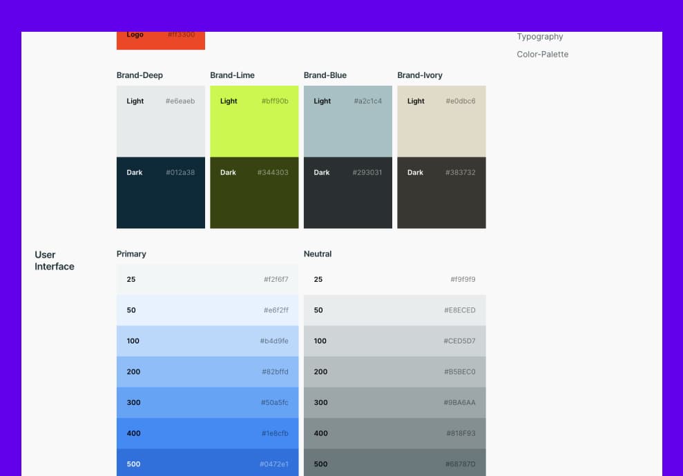Screen dimensions: 683x476
Task: Choose the Brand-Lime Dark #344303 swatch
Action: click(254, 193)
